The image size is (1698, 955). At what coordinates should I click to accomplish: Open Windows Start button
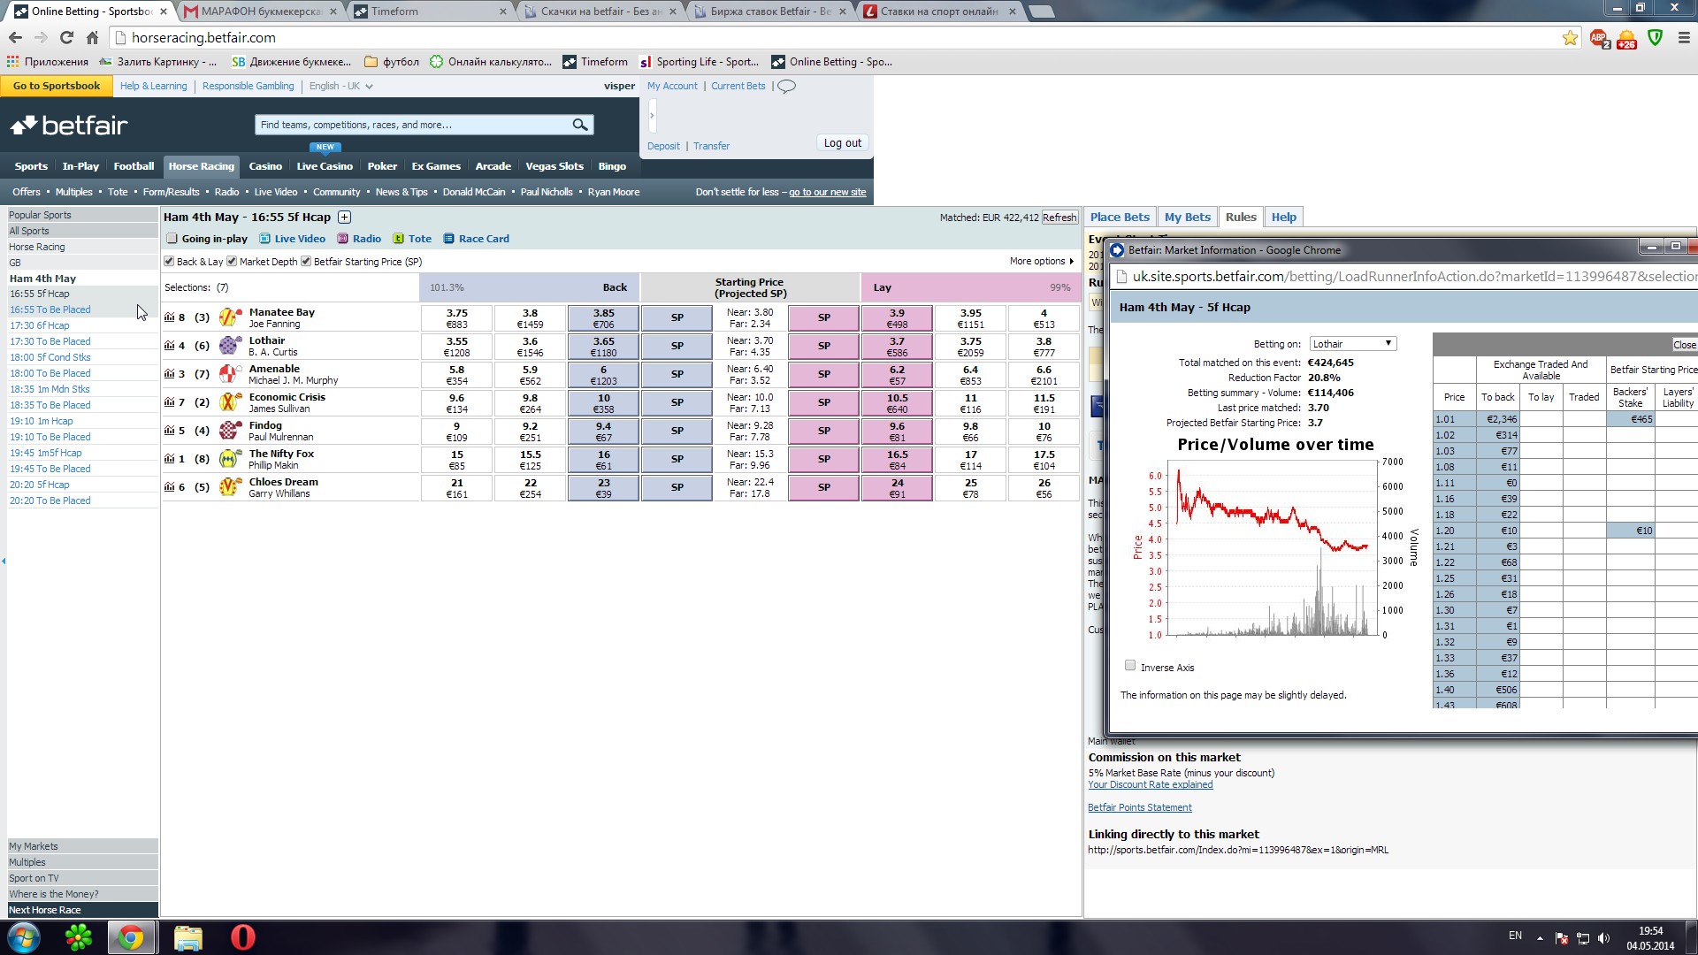24,937
